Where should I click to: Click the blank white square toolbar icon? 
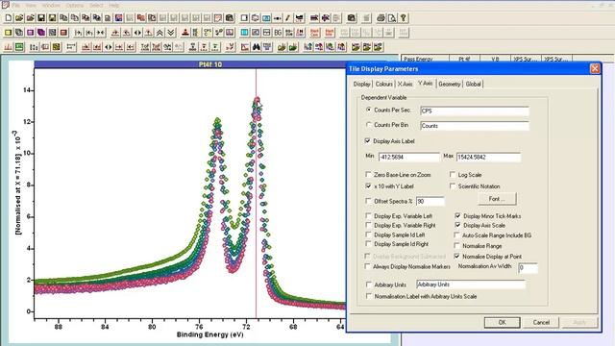click(244, 18)
